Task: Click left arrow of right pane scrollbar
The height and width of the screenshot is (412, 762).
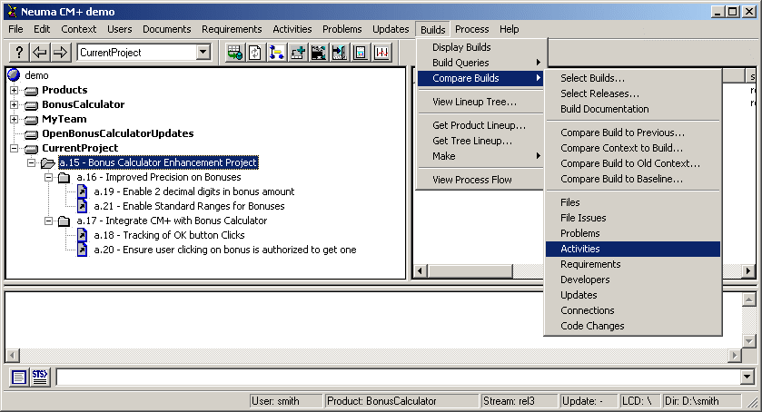Action: click(421, 271)
